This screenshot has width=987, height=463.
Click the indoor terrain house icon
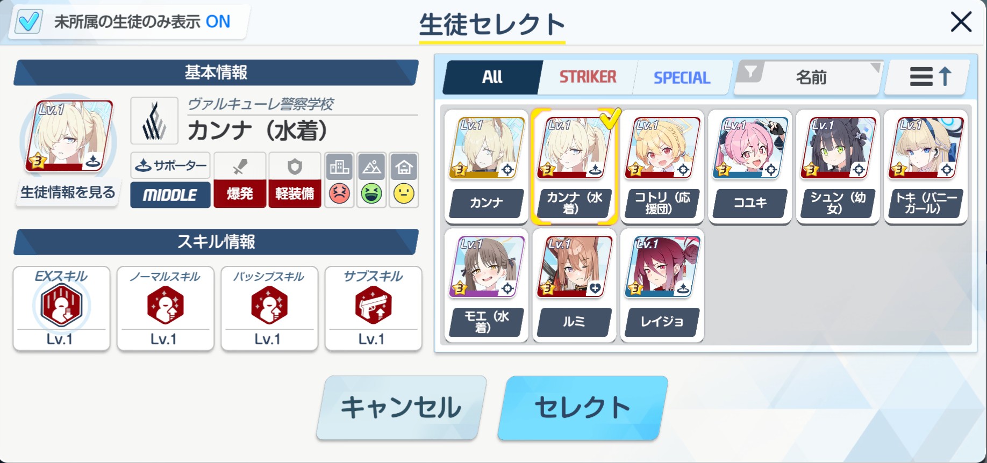[404, 167]
